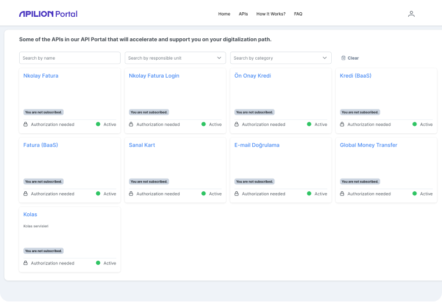Screen dimensions: 442x302
Task: Open the E-mail Doğrulama API
Action: point(257,145)
